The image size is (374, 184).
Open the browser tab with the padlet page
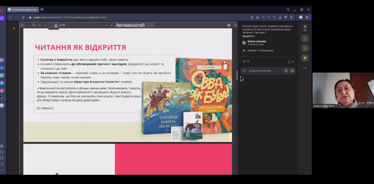tap(23, 9)
